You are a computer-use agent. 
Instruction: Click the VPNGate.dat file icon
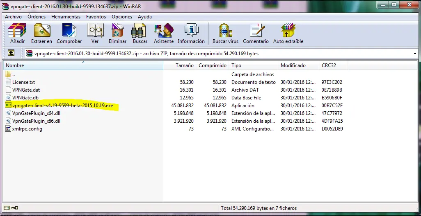click(8, 90)
